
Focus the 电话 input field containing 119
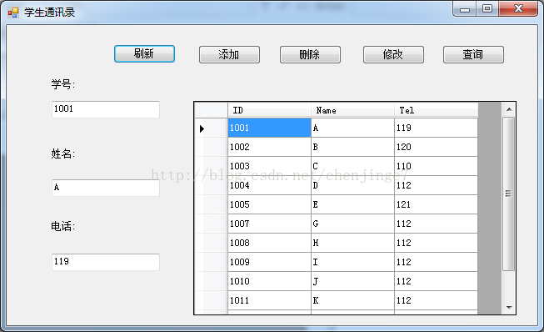pos(106,262)
